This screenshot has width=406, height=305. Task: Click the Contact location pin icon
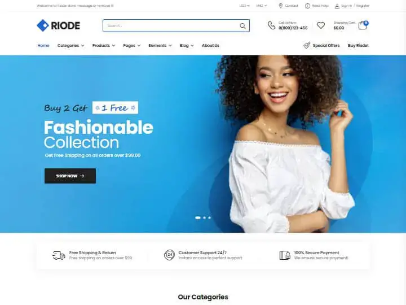click(280, 6)
